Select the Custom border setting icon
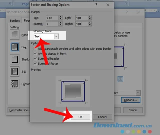This screenshot has width=160, height=135. pos(14,84)
